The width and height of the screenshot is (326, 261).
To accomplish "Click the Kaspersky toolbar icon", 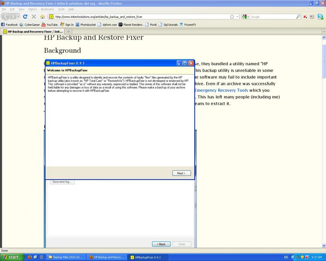I will (305, 17).
